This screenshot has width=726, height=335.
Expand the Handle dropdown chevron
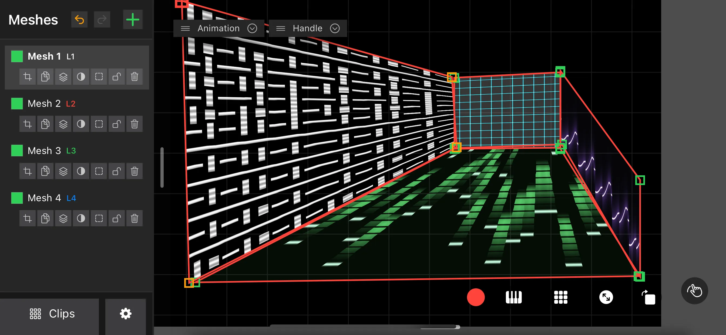[335, 28]
